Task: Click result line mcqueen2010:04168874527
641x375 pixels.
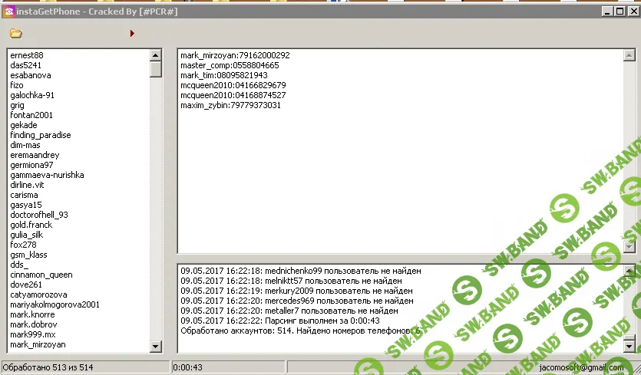Action: click(233, 95)
